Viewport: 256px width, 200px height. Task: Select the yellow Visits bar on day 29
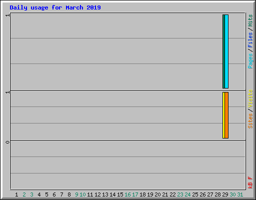(223, 115)
